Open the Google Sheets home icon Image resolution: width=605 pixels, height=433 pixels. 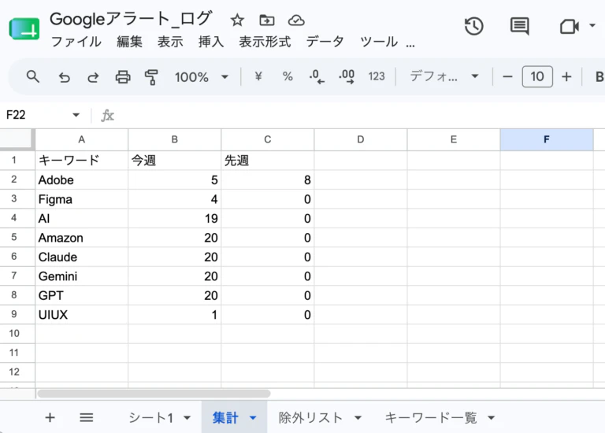24,29
